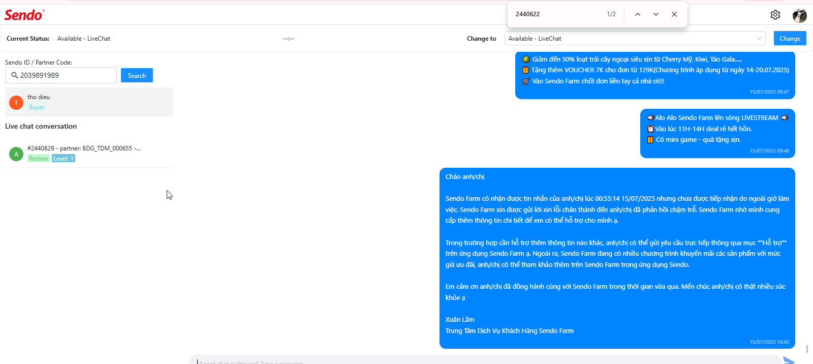Click the 'Tặng thêm VOUCHER 7K' line
813x364 pixels.
pyautogui.click(x=655, y=70)
